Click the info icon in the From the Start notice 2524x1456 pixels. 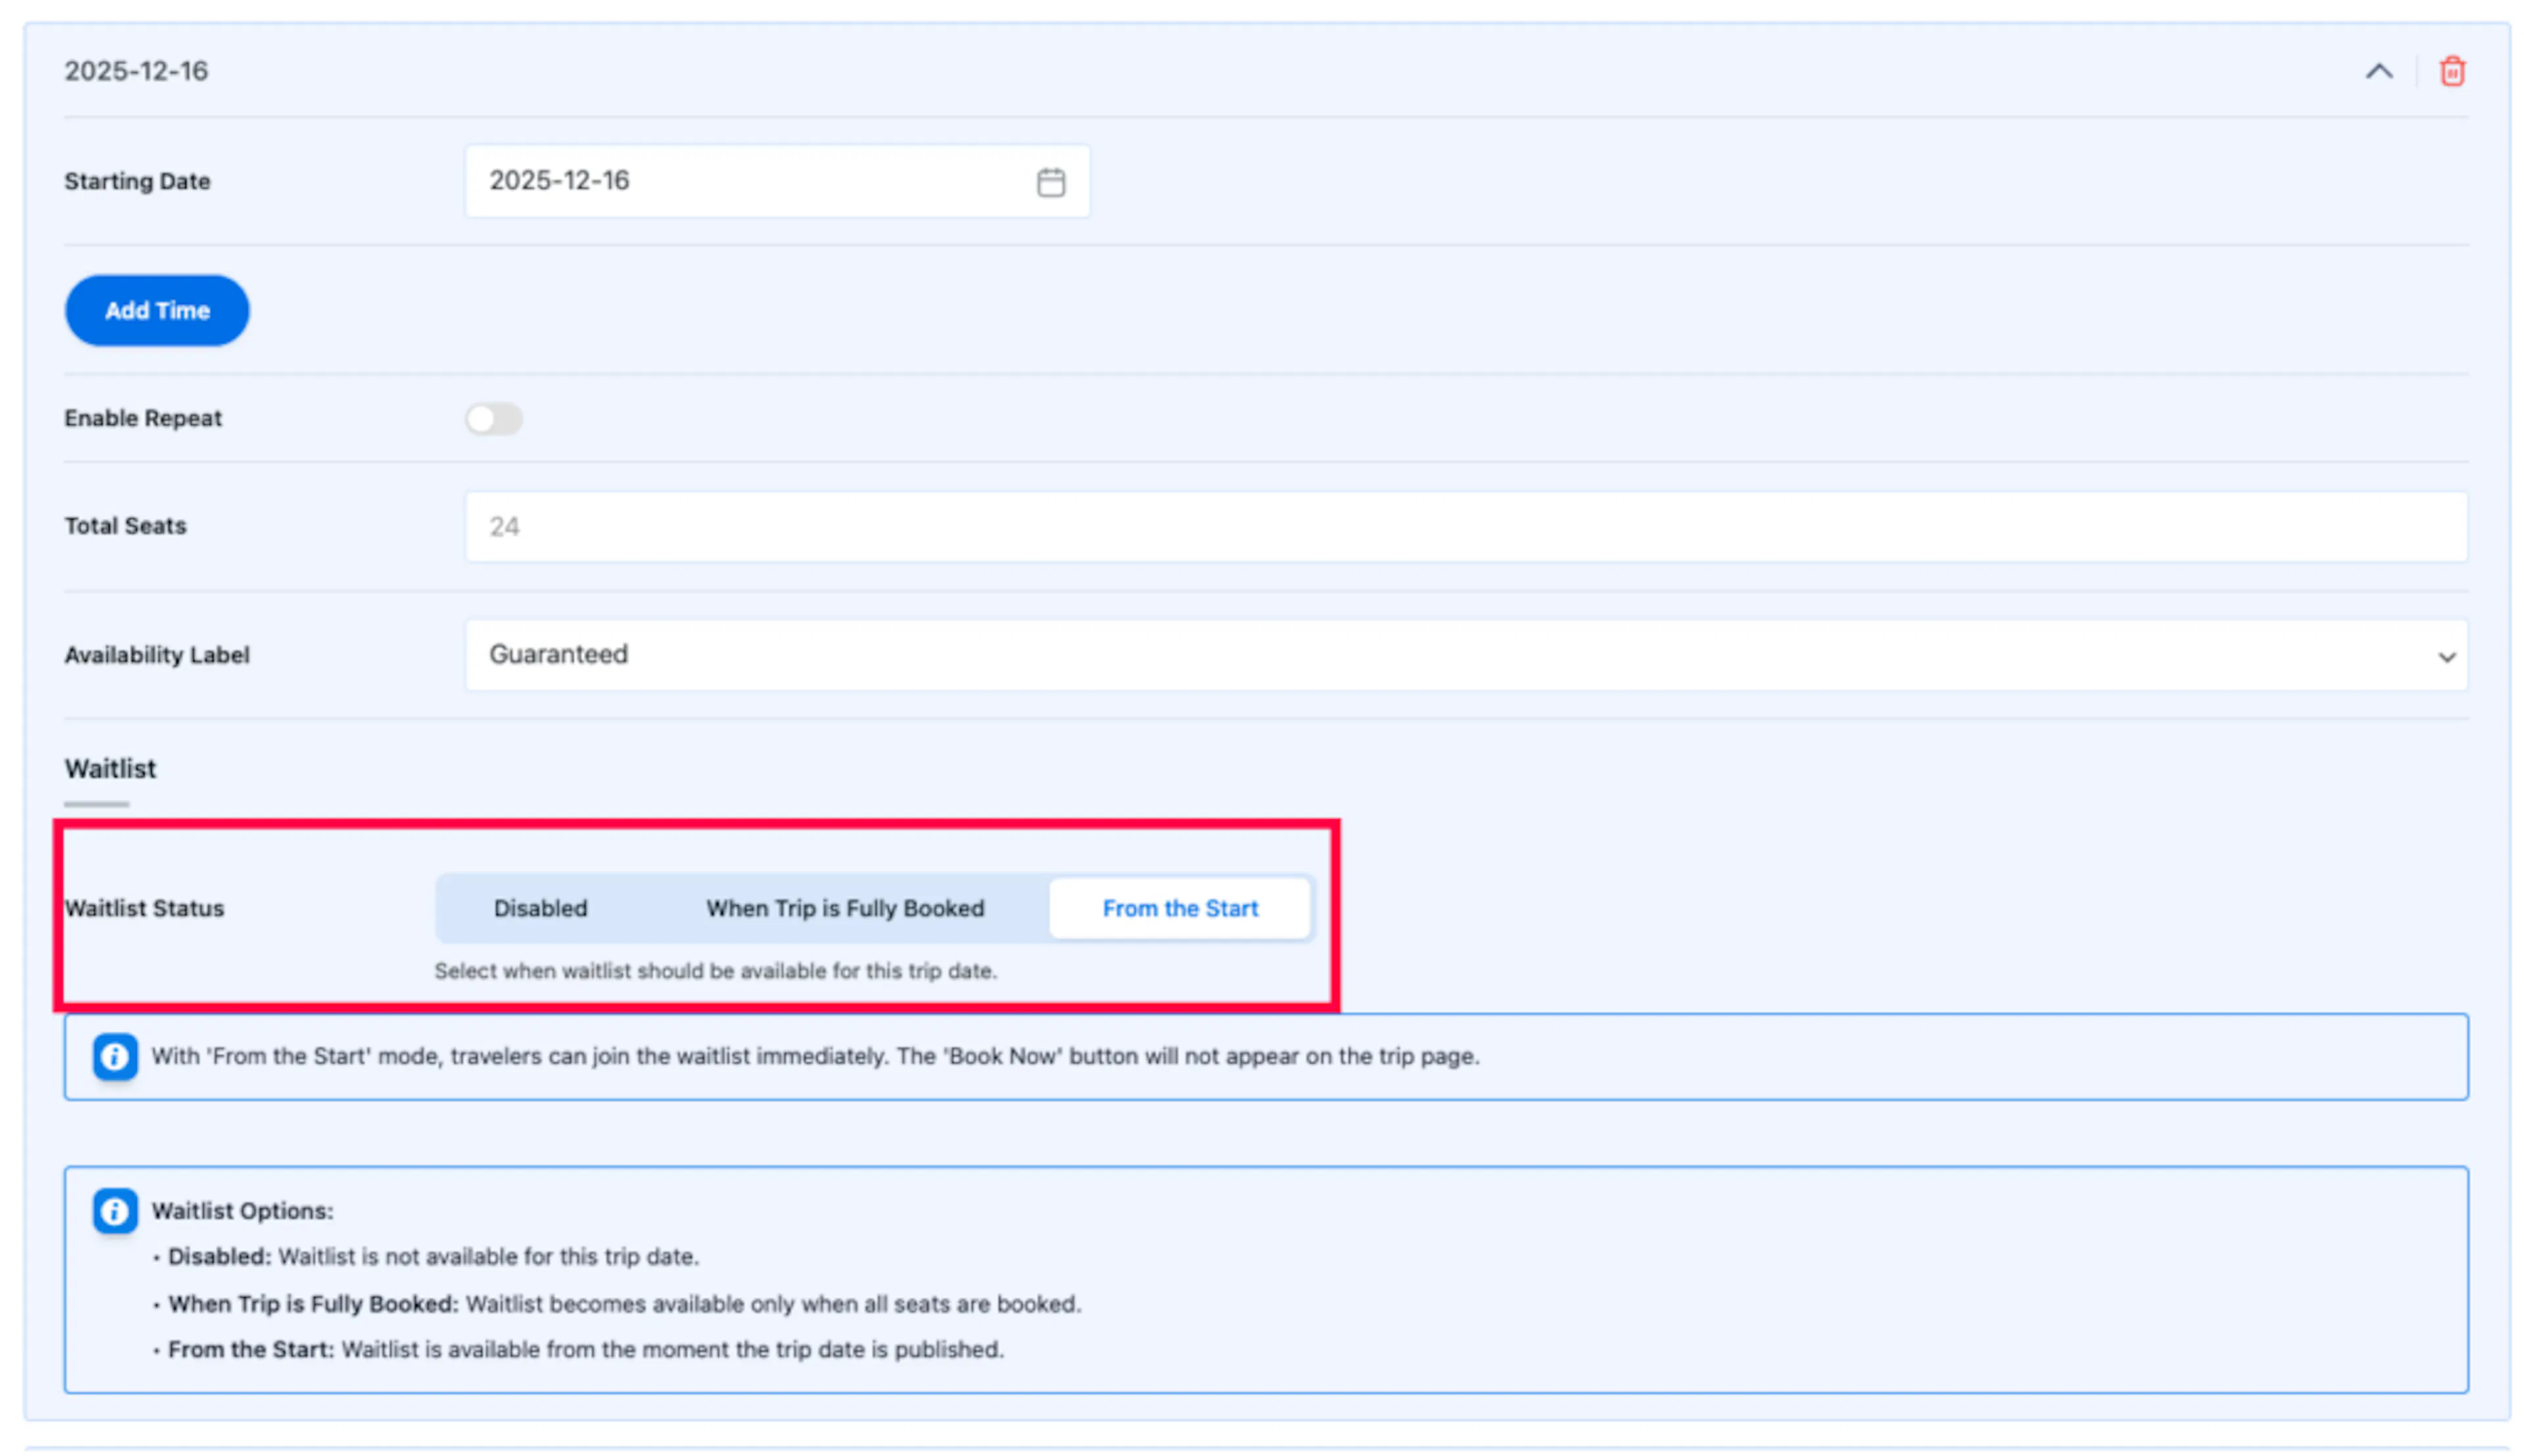point(115,1056)
